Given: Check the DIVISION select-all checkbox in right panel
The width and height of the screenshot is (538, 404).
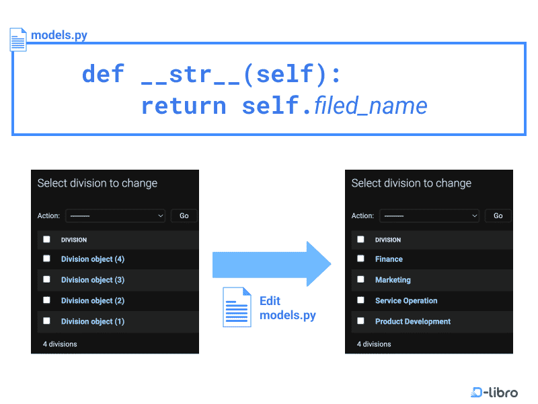Looking at the screenshot, I should pos(360,239).
